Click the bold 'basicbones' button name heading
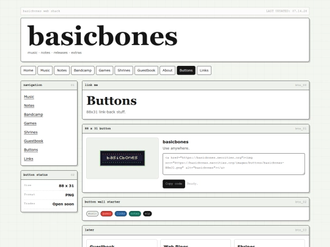 coord(175,141)
